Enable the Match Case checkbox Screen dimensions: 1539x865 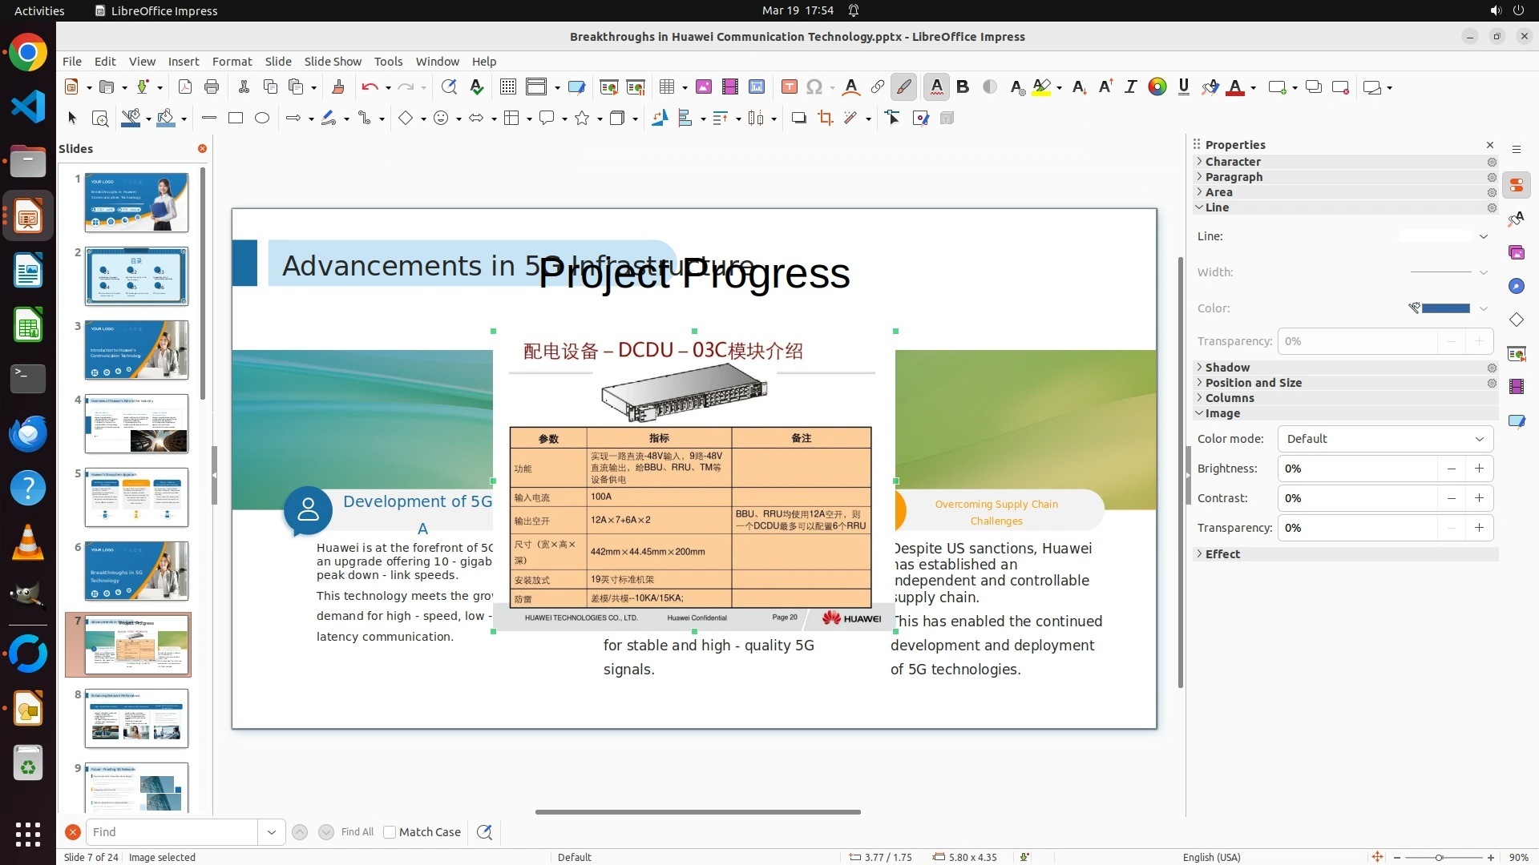[390, 832]
